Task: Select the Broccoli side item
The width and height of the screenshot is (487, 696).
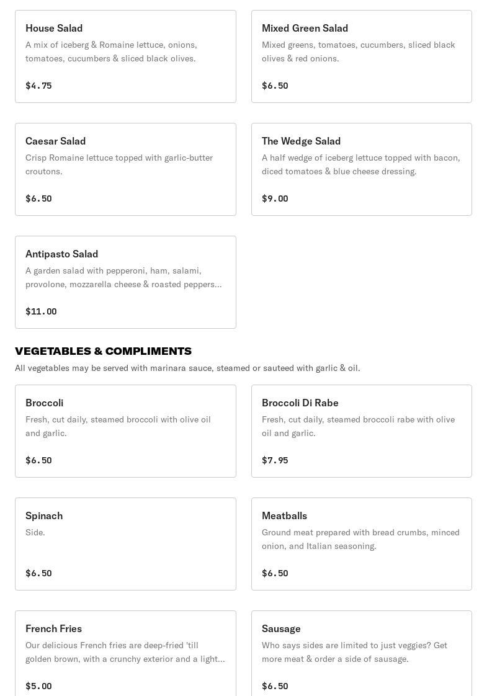Action: (125, 431)
